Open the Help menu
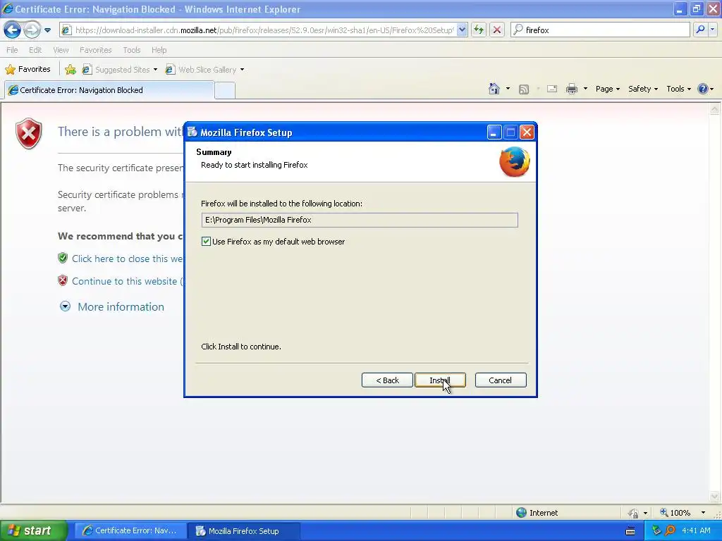The image size is (722, 541). (159, 50)
